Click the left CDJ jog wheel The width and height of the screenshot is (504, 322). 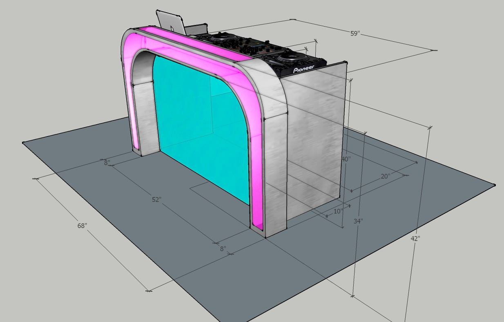point(223,38)
